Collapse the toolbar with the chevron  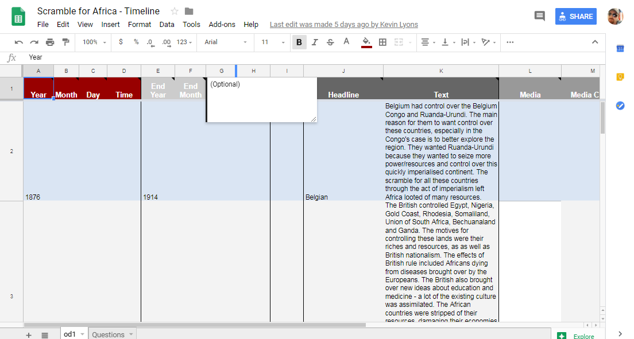click(x=595, y=42)
